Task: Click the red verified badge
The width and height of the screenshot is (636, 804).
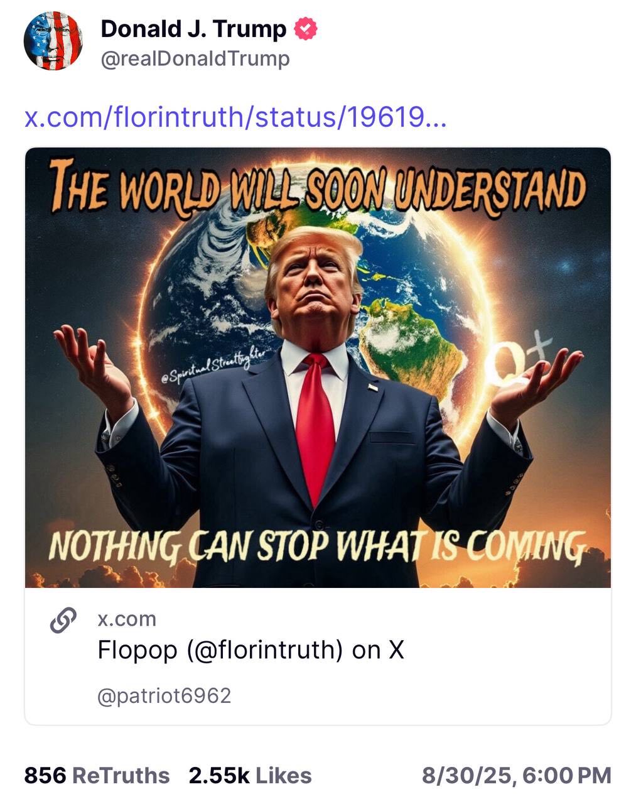Action: 305,29
